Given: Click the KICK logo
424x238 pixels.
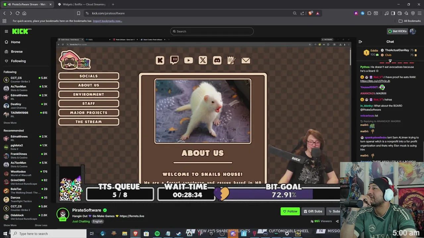Looking at the screenshot, I should [x=21, y=31].
